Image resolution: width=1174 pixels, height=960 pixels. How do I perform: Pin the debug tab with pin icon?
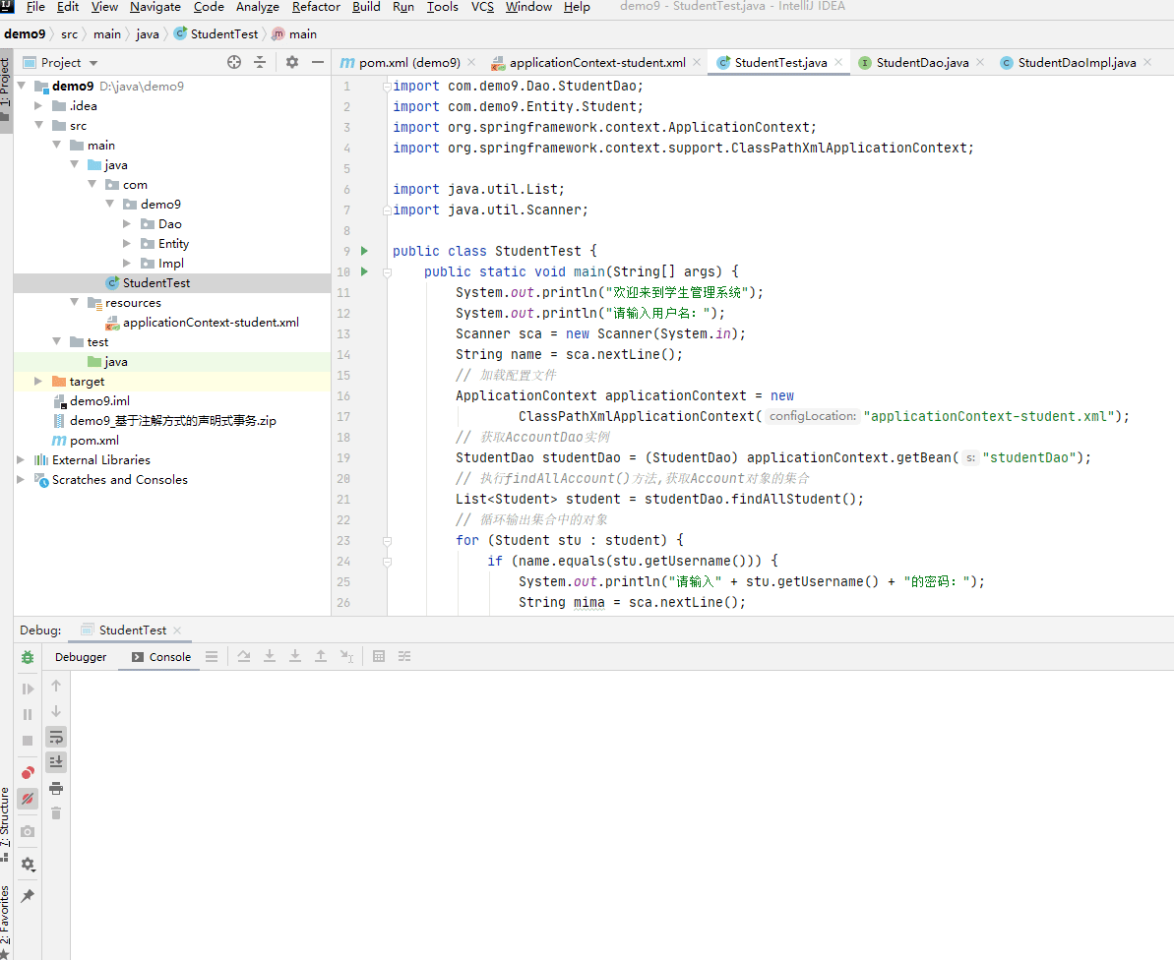point(28,896)
